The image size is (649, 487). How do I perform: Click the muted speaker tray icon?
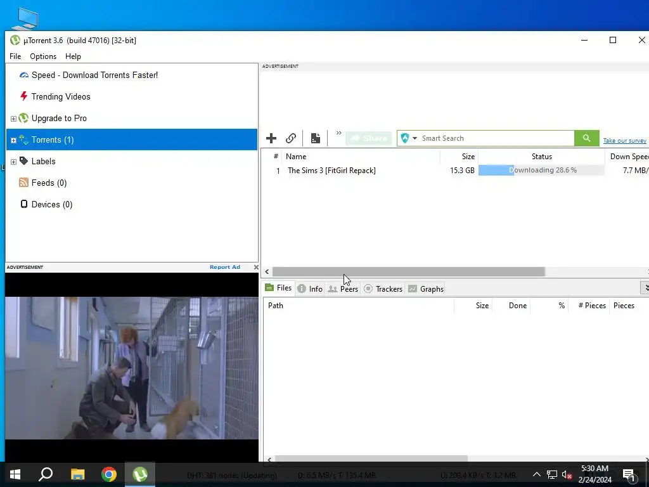(x=567, y=474)
